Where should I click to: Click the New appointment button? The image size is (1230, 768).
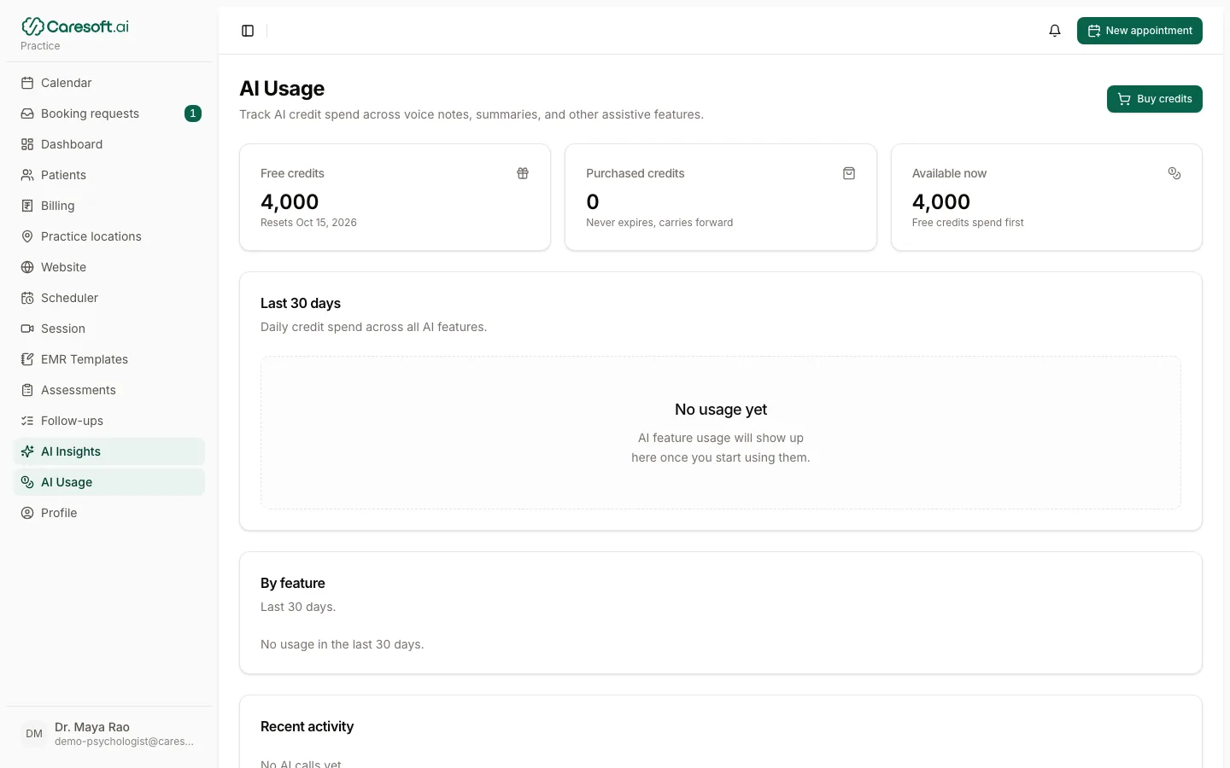coord(1139,31)
